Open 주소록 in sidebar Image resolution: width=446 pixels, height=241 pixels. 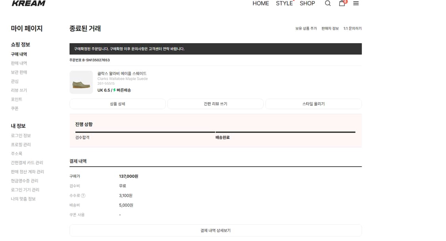(17, 154)
